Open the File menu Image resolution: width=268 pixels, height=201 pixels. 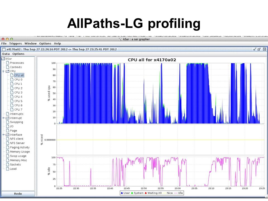(x=4, y=44)
